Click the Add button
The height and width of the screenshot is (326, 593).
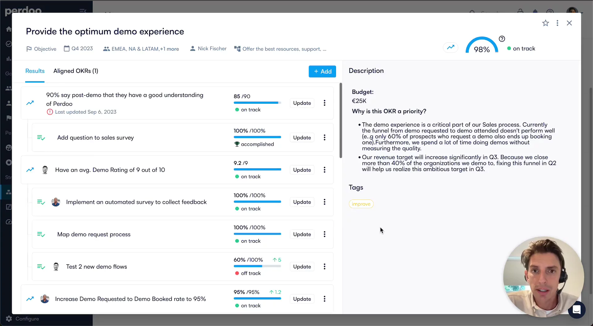(x=322, y=72)
